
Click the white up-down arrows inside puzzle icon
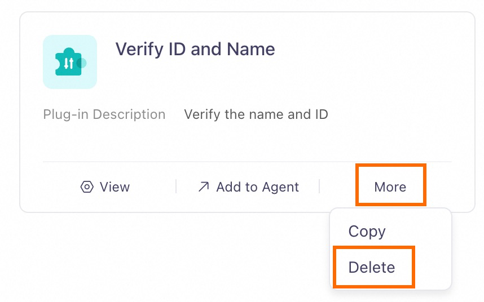point(68,64)
